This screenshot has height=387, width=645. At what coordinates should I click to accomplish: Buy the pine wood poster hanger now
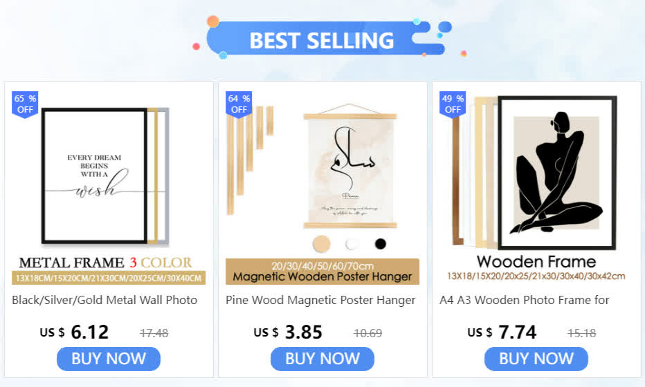322,359
